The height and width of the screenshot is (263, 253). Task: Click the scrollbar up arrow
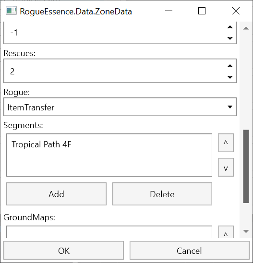click(x=246, y=28)
